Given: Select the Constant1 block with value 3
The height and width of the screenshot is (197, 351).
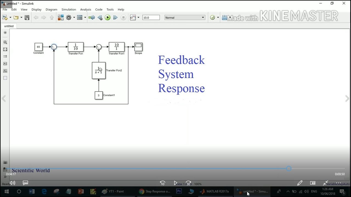Looking at the screenshot, I should point(99,95).
